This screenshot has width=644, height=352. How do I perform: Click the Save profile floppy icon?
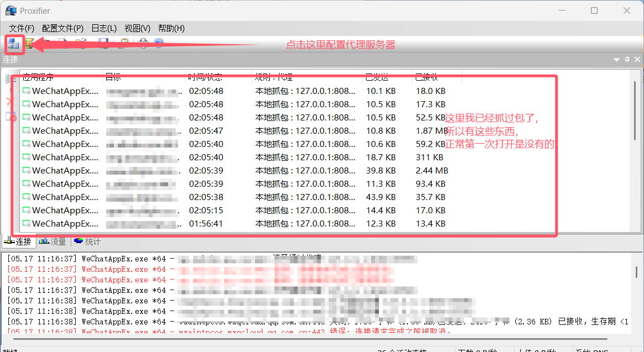[x=103, y=44]
